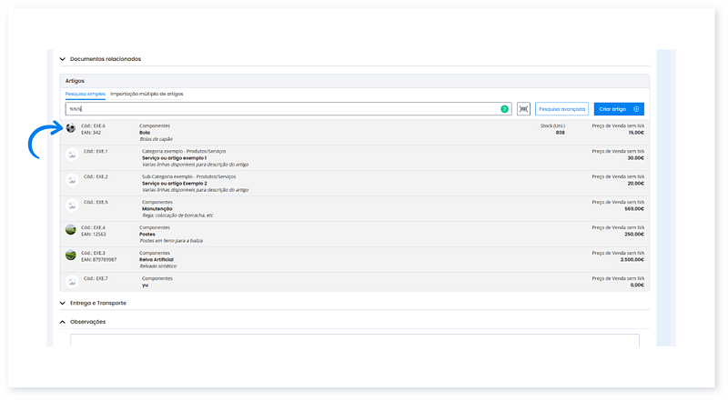
Task: Select the Serviço ou artigo Exemplo 2 row
Action: (364, 182)
